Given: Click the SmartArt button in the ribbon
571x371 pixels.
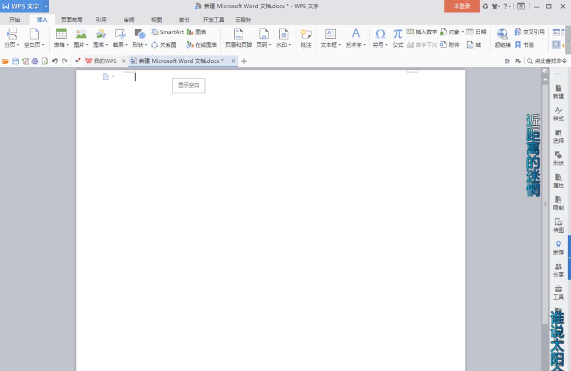Looking at the screenshot, I should (167, 32).
